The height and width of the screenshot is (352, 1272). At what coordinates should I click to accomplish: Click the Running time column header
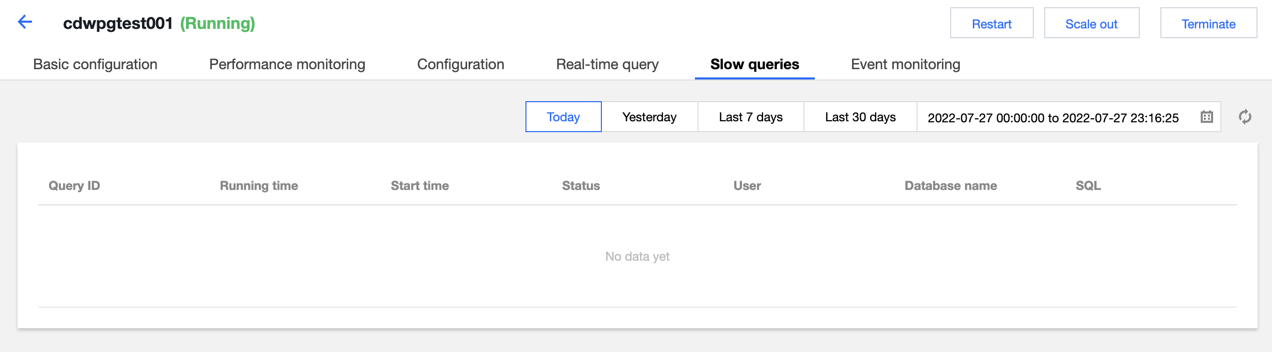point(259,186)
